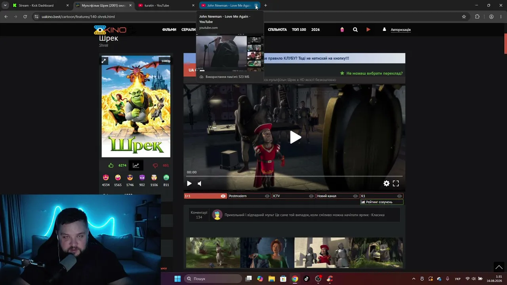Click the user profile icon beside Авторизація

coord(384,29)
